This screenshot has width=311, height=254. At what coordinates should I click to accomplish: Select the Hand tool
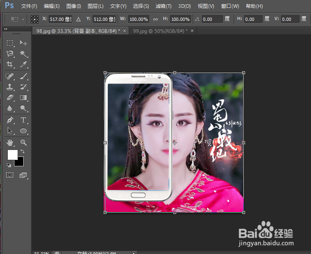(10, 143)
